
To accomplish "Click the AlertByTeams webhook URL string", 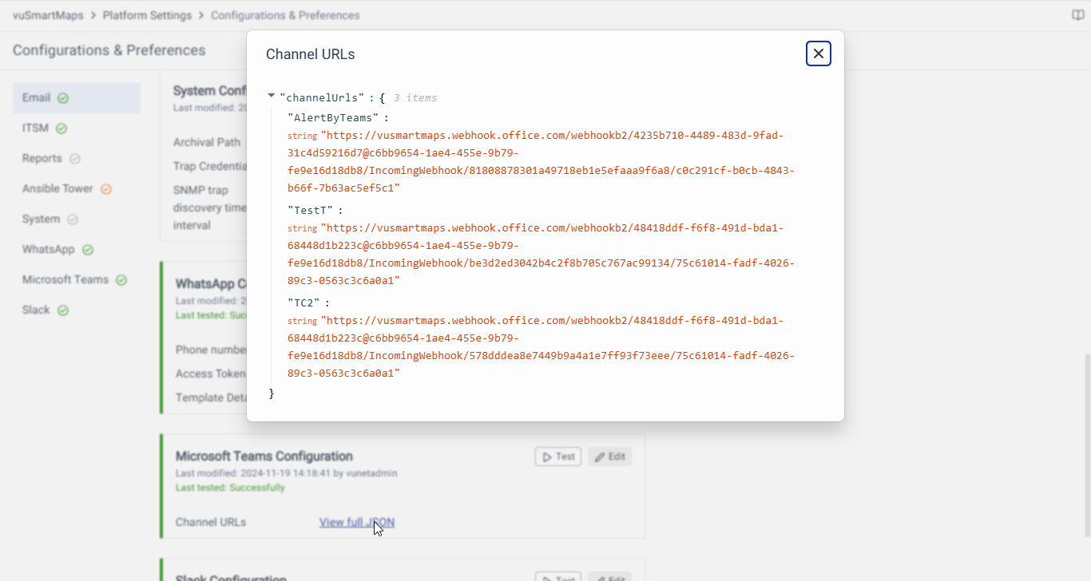I will [x=541, y=162].
